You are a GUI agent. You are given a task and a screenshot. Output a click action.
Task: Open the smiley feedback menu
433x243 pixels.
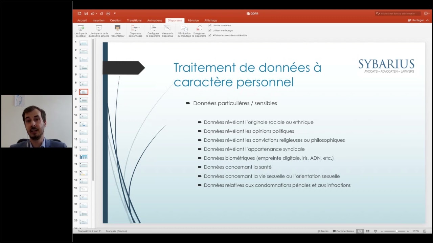coord(427,13)
